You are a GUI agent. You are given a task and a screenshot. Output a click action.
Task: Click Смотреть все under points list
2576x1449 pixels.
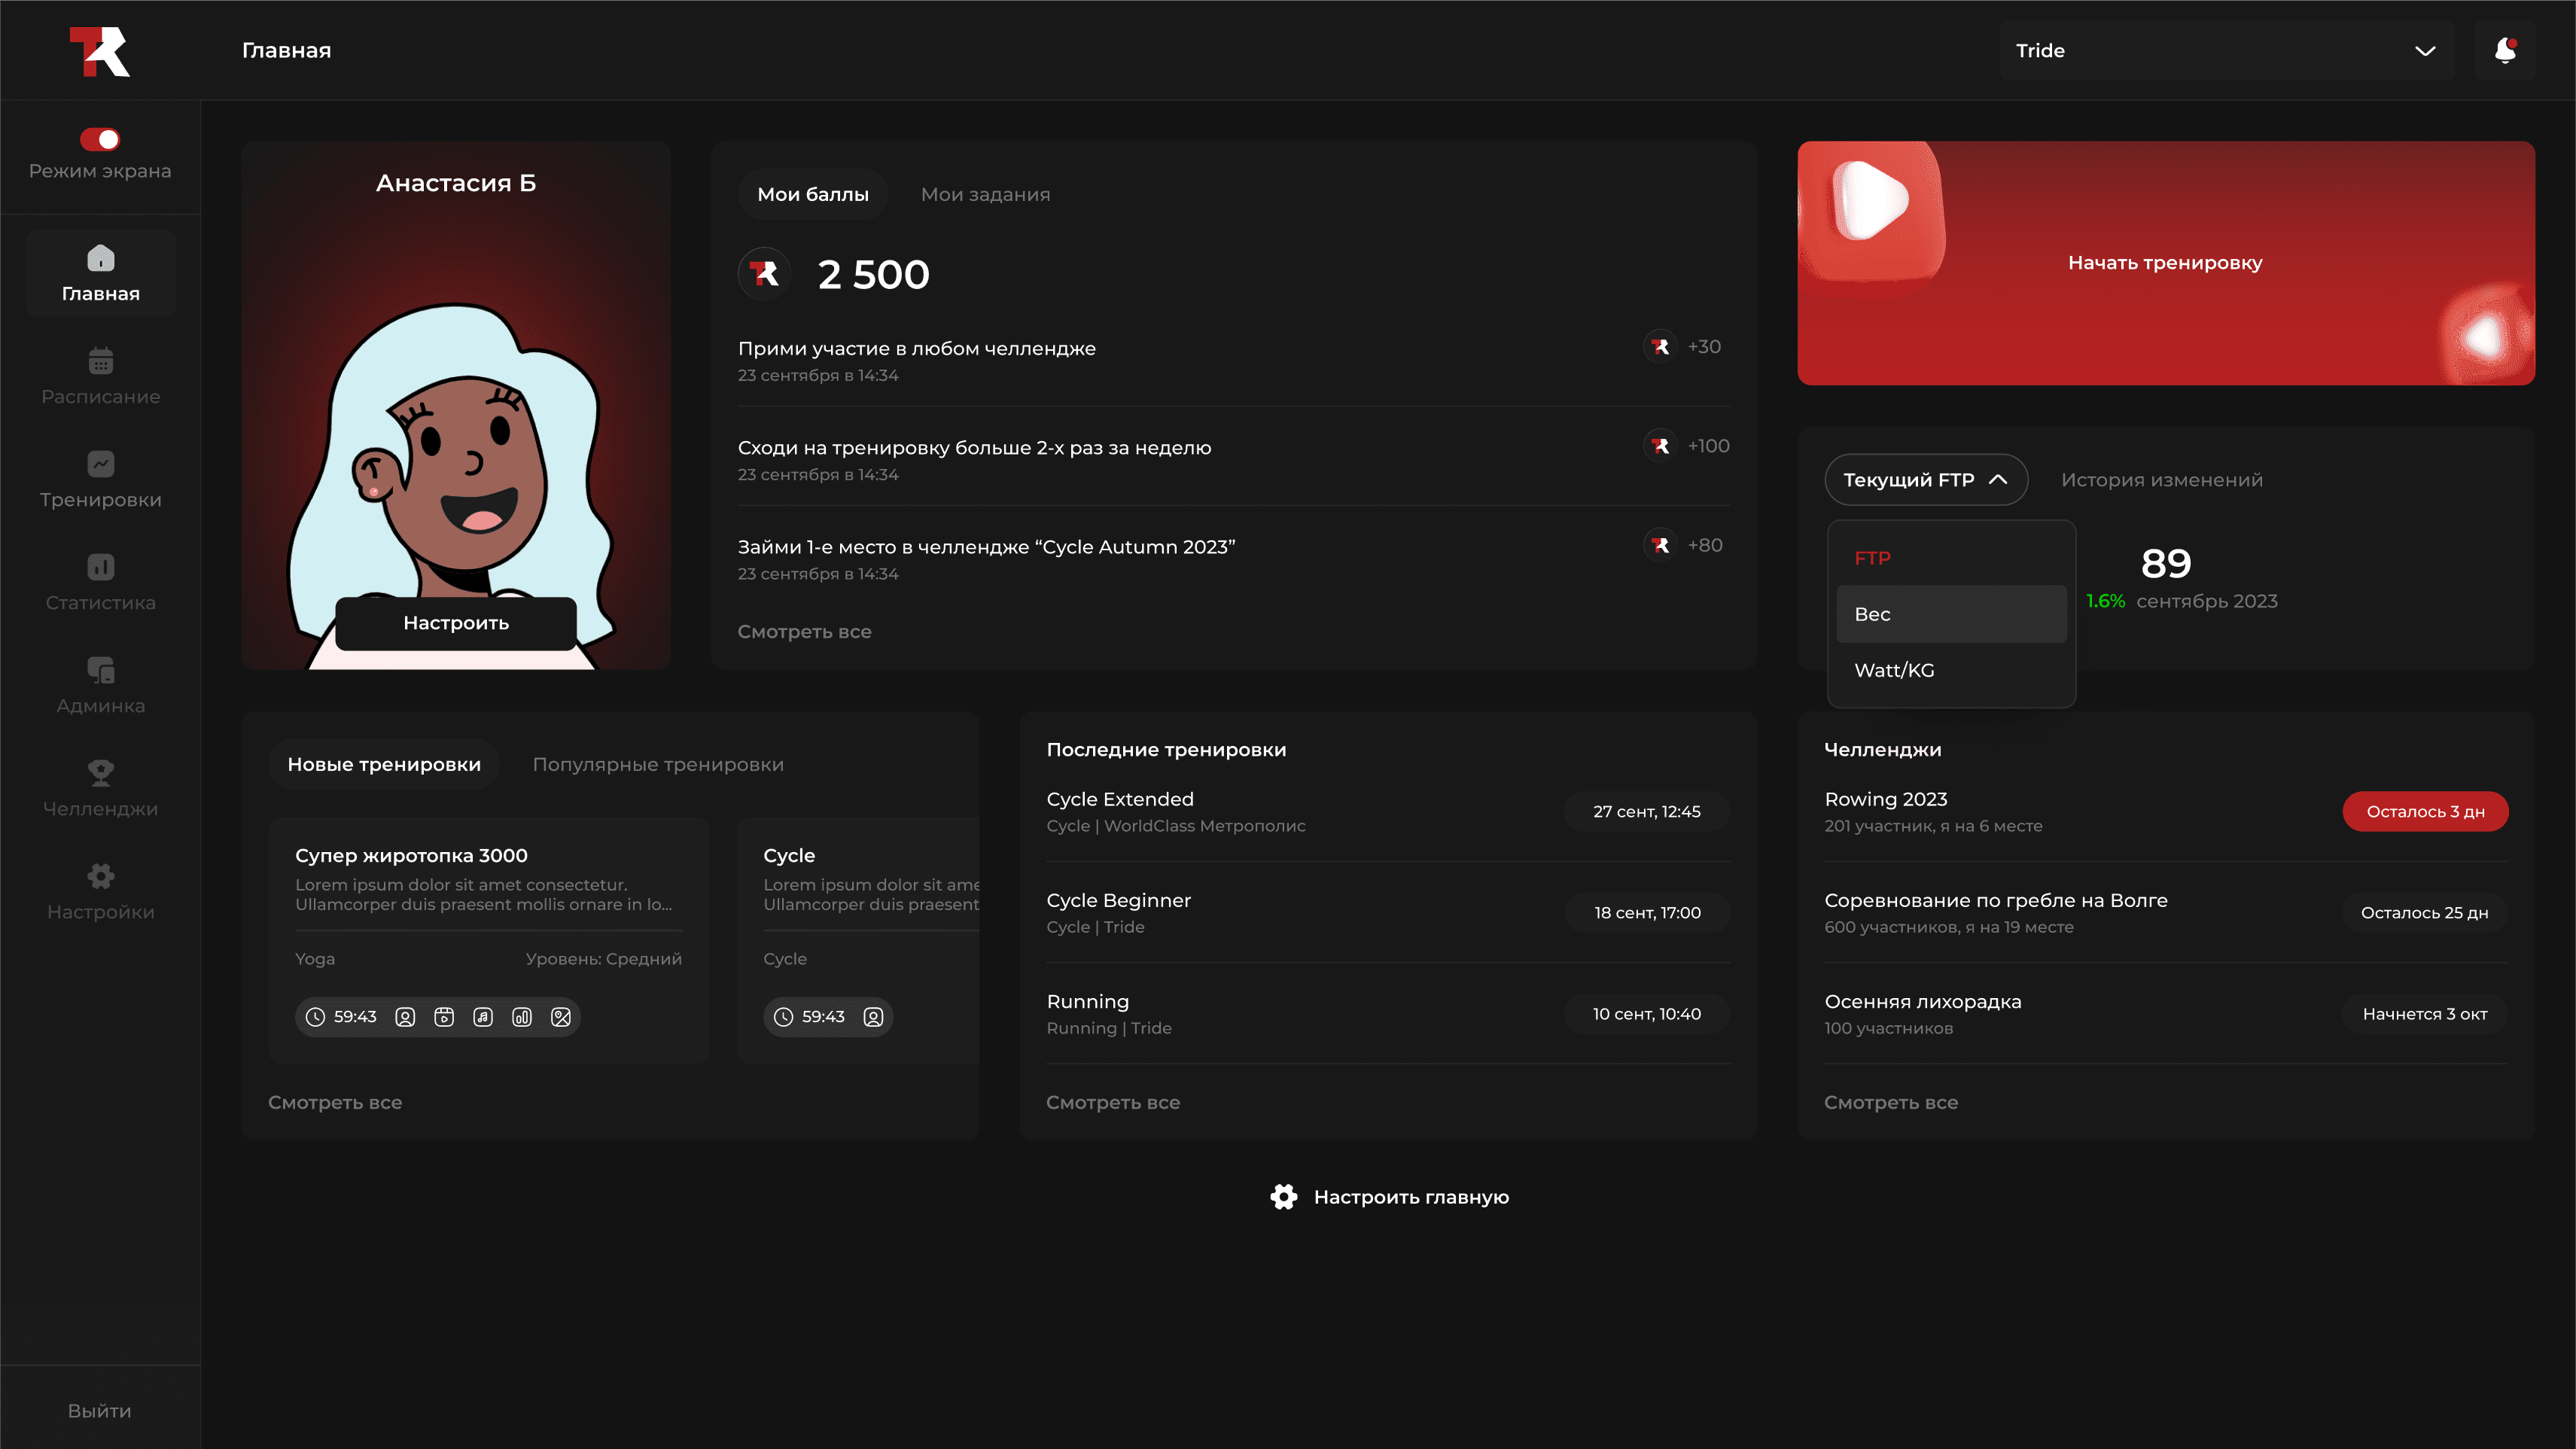(x=804, y=632)
